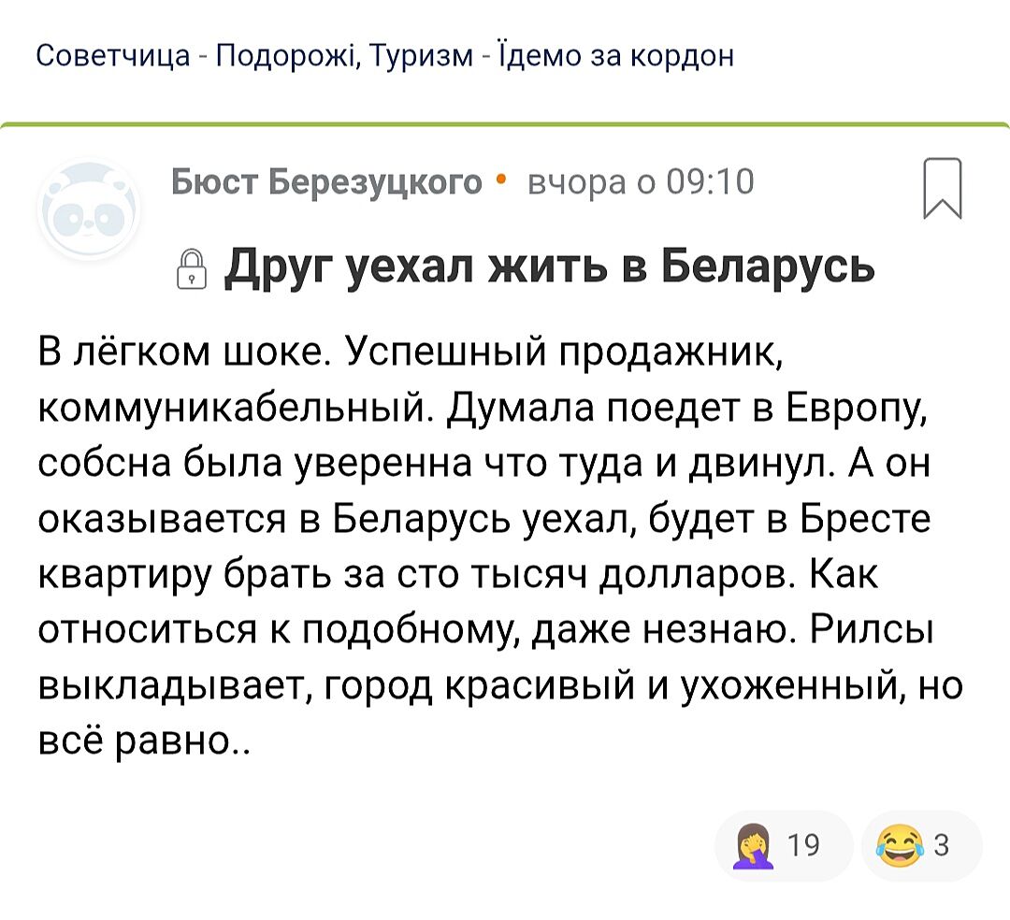
Task: Click the laughing reaction count 3
Action: [x=942, y=846]
